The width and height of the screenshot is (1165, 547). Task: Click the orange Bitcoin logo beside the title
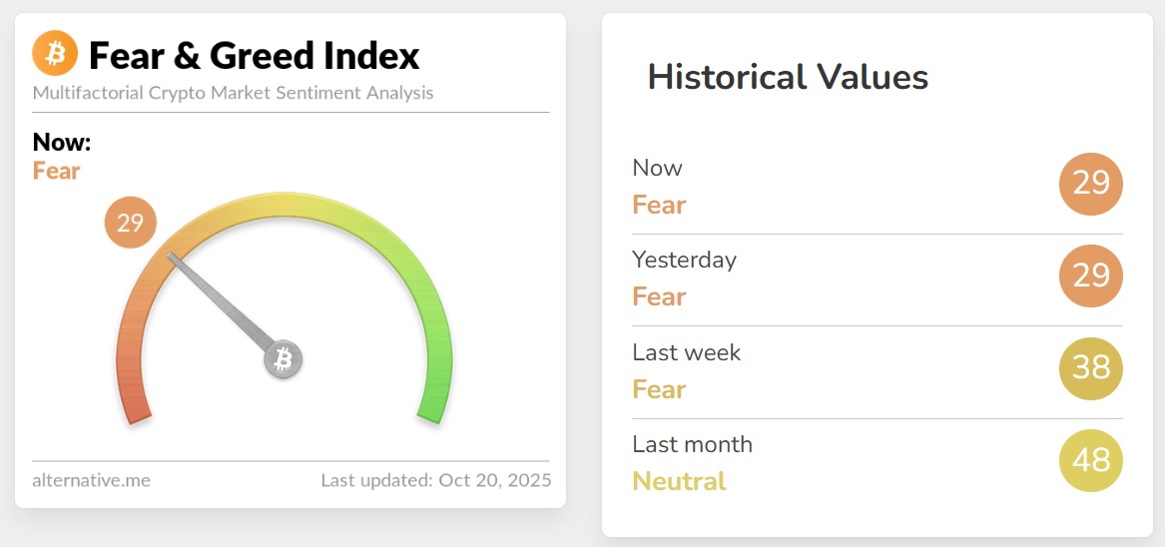(x=55, y=53)
